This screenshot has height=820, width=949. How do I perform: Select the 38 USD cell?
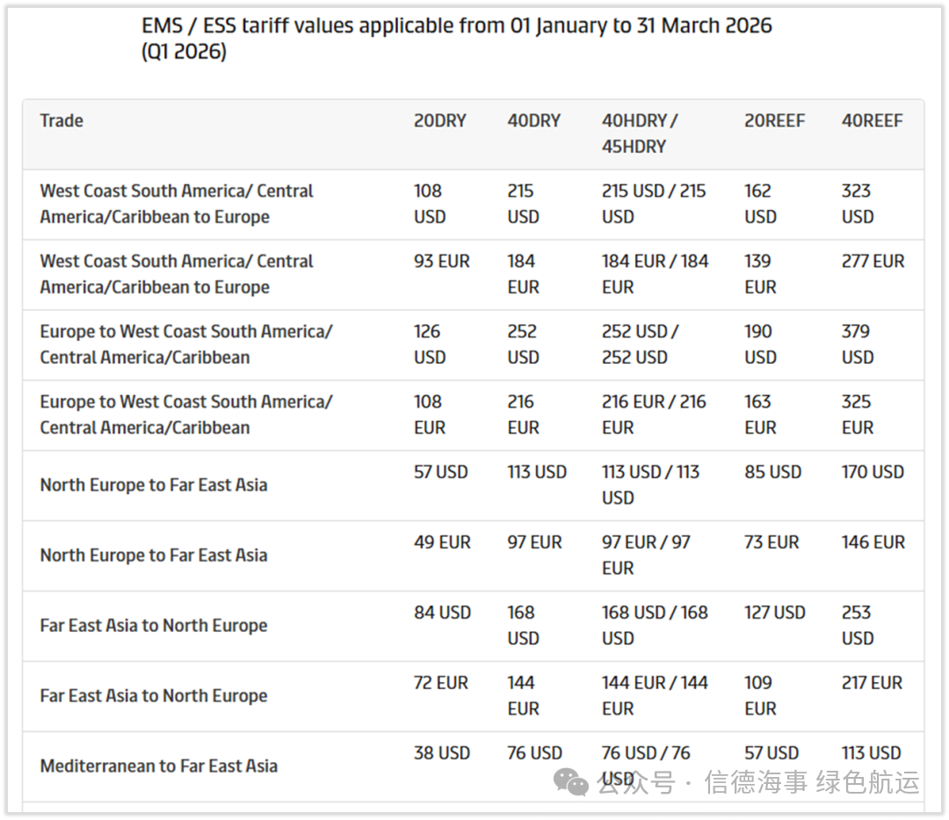click(441, 753)
